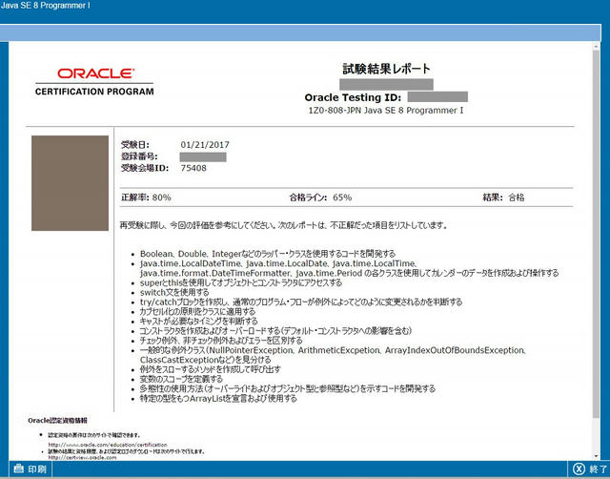Open the certview.oracle.com link

[83, 458]
